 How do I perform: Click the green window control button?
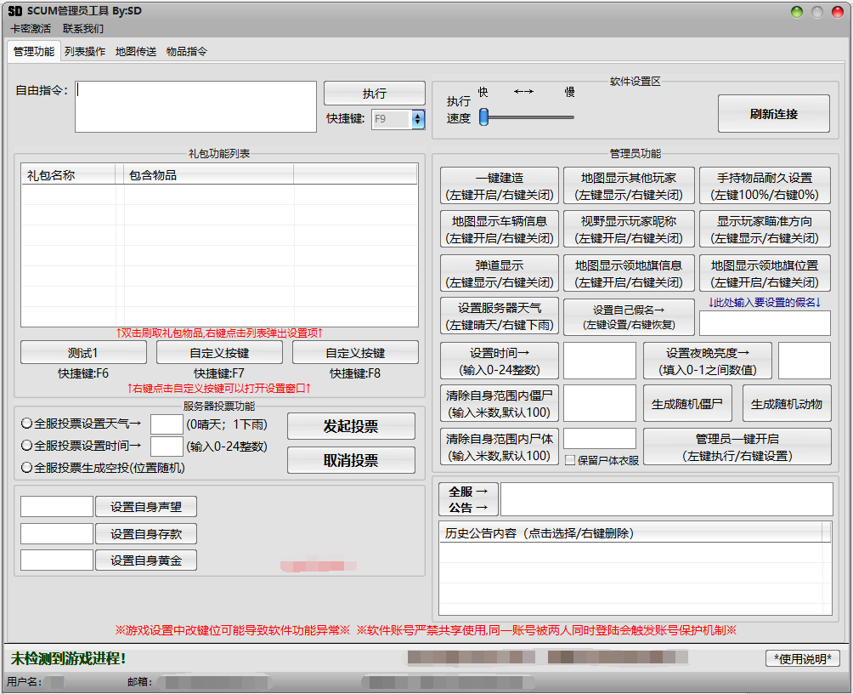click(796, 12)
